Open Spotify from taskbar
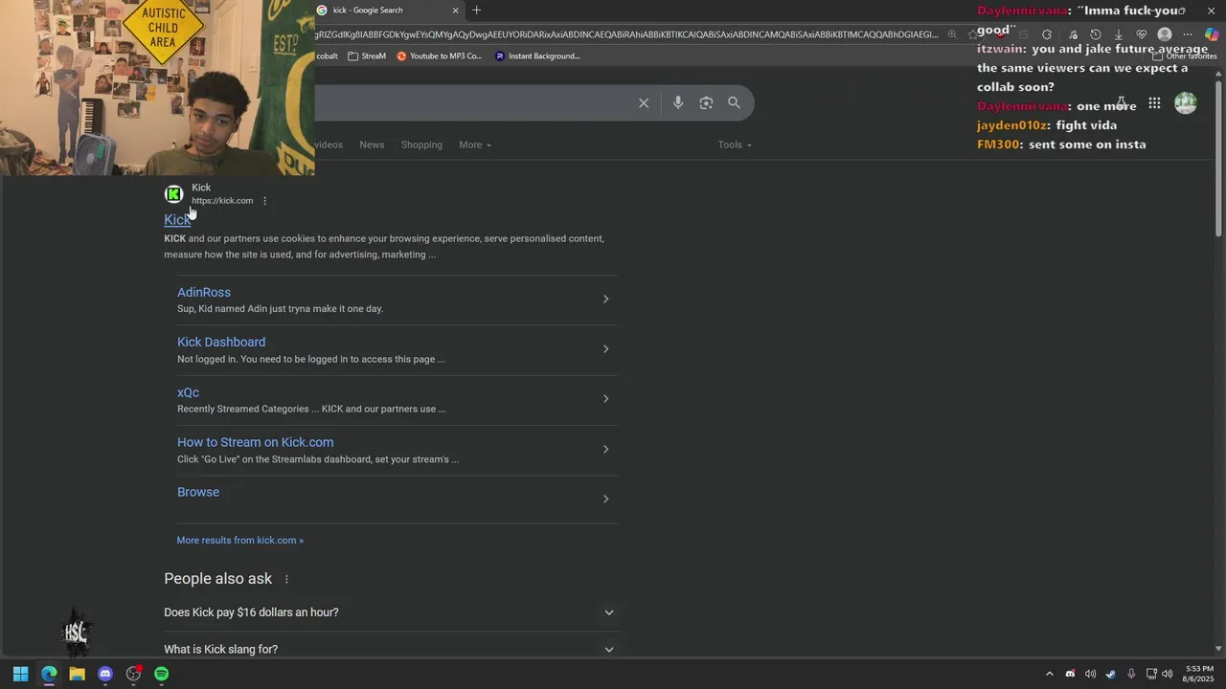 pyautogui.click(x=162, y=674)
